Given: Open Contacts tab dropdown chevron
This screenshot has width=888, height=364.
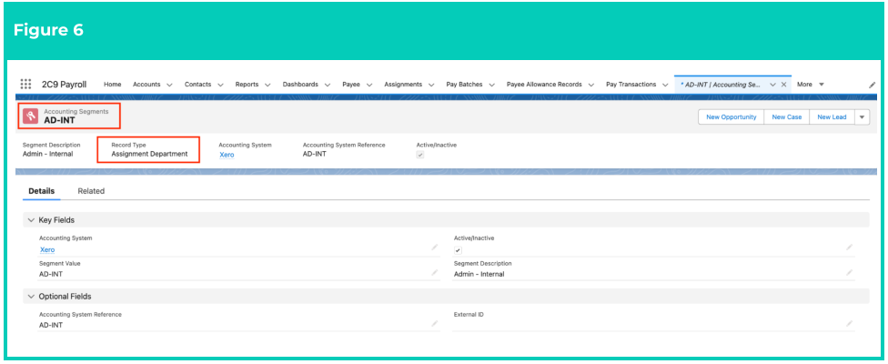Looking at the screenshot, I should point(220,85).
